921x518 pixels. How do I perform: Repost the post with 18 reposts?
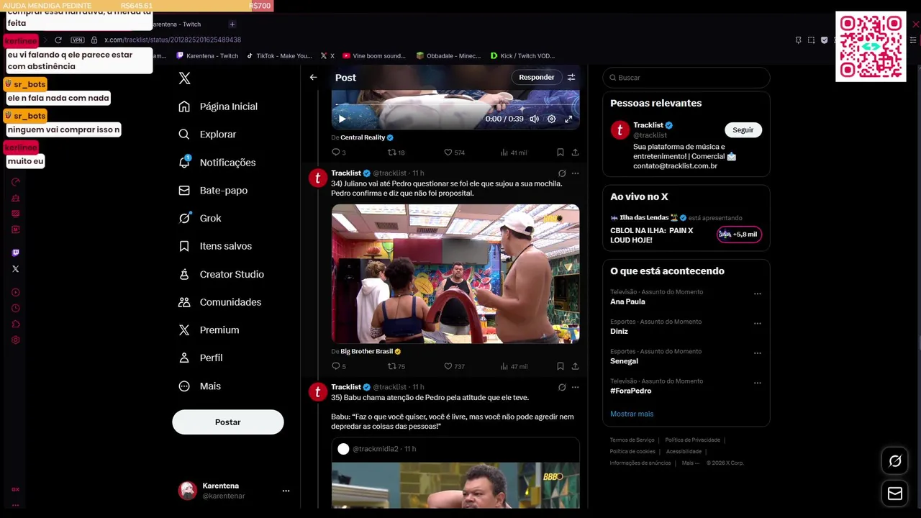coord(396,153)
